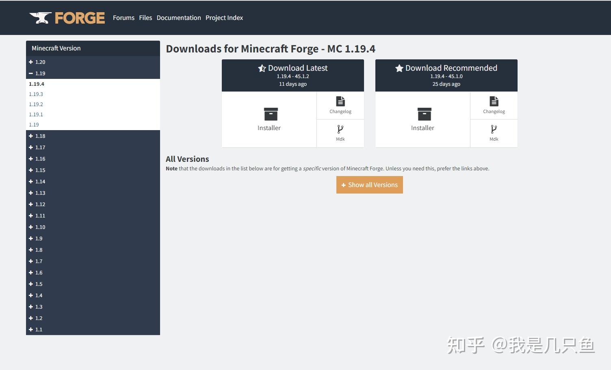Click the Changelog document icon under Download Latest

340,101
